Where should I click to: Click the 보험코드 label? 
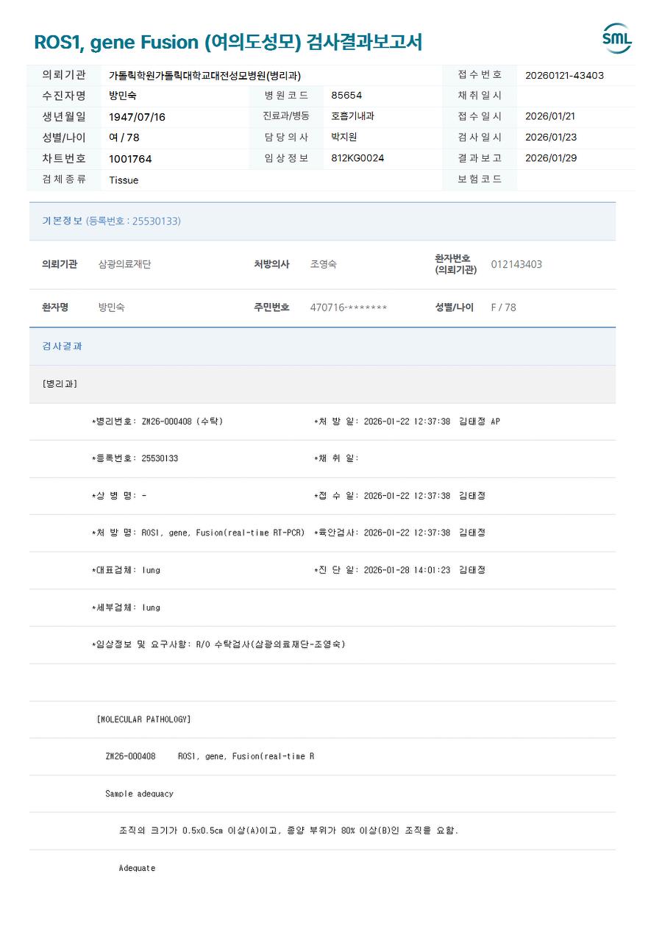[480, 179]
